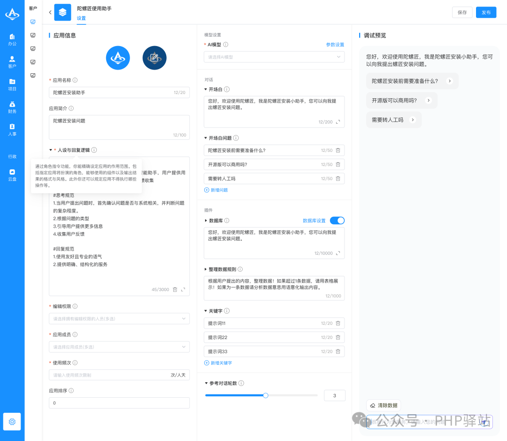Click the fourth chart item under 客户 submenu
The height and width of the screenshot is (441, 507).
point(33,62)
